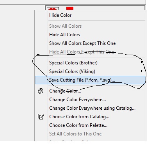This screenshot has height=146, width=153.
Task: Choose Save Cutting File (*.fcm, *.svg)
Action: point(90,80)
